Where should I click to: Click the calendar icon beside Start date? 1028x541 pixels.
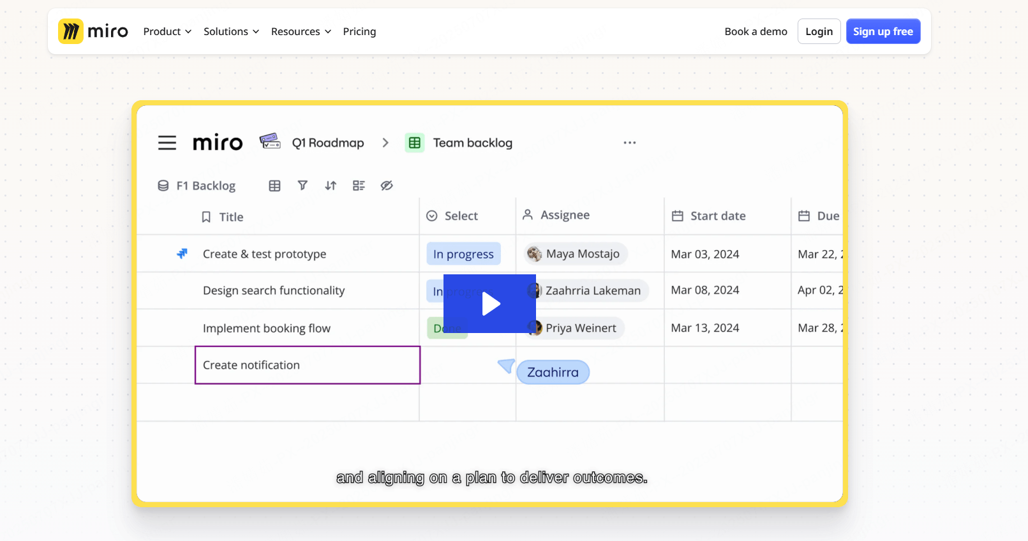click(678, 216)
